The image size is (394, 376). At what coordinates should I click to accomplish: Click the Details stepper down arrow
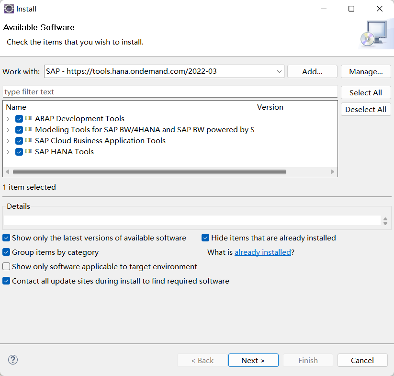385,223
